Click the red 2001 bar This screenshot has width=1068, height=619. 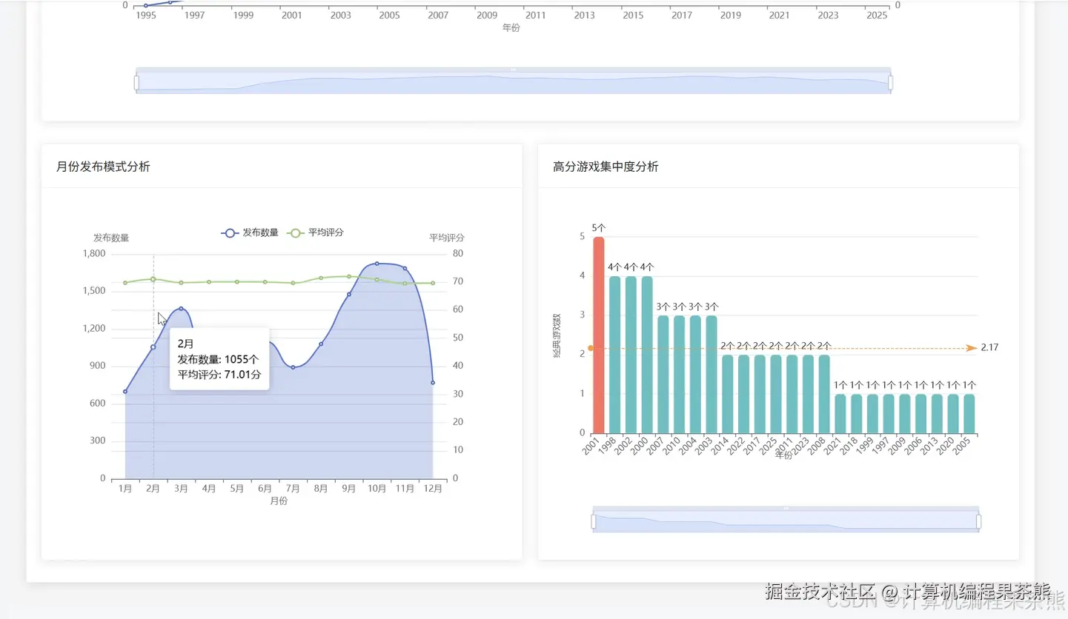599,335
